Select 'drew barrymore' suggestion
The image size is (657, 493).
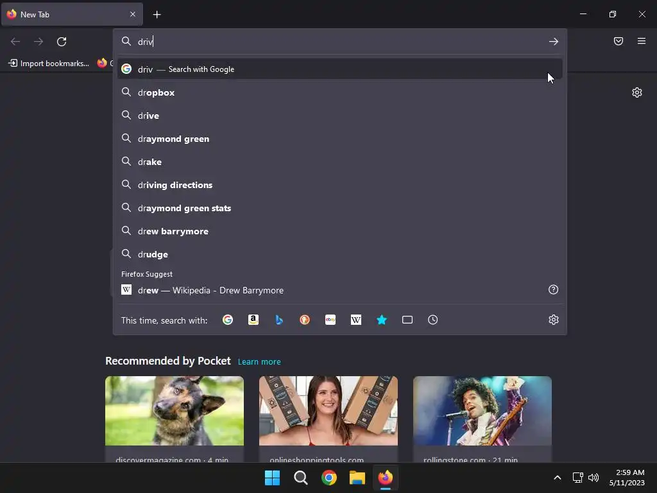click(x=340, y=231)
